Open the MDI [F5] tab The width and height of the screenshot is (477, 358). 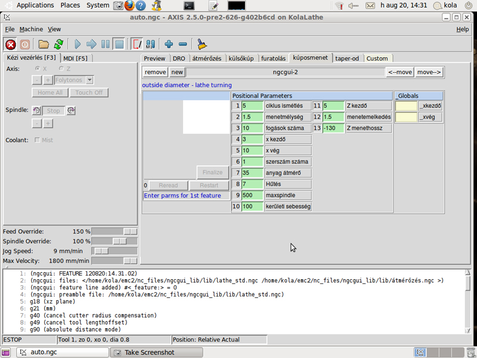[x=76, y=58]
